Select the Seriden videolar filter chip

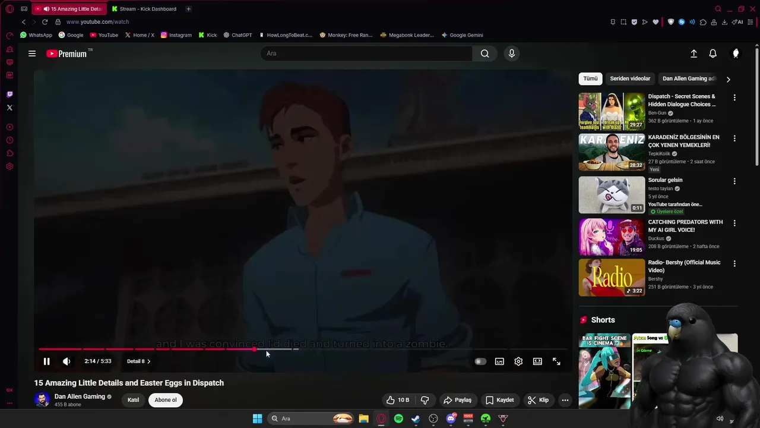tap(630, 78)
